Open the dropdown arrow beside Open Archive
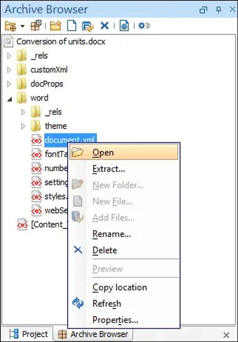This screenshot has height=342, width=238. pyautogui.click(x=22, y=26)
